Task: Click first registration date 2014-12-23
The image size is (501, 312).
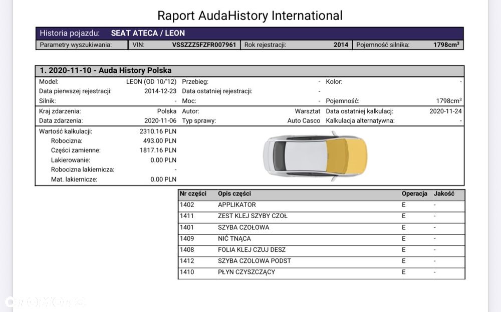Action: pyautogui.click(x=160, y=91)
